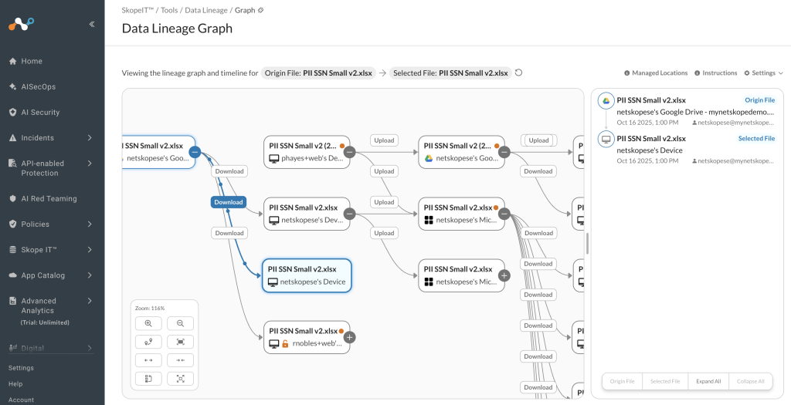Click the reset circular arrow beside Selected File

(x=518, y=73)
